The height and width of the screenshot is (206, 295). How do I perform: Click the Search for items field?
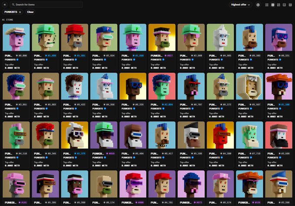pyautogui.click(x=46, y=4)
